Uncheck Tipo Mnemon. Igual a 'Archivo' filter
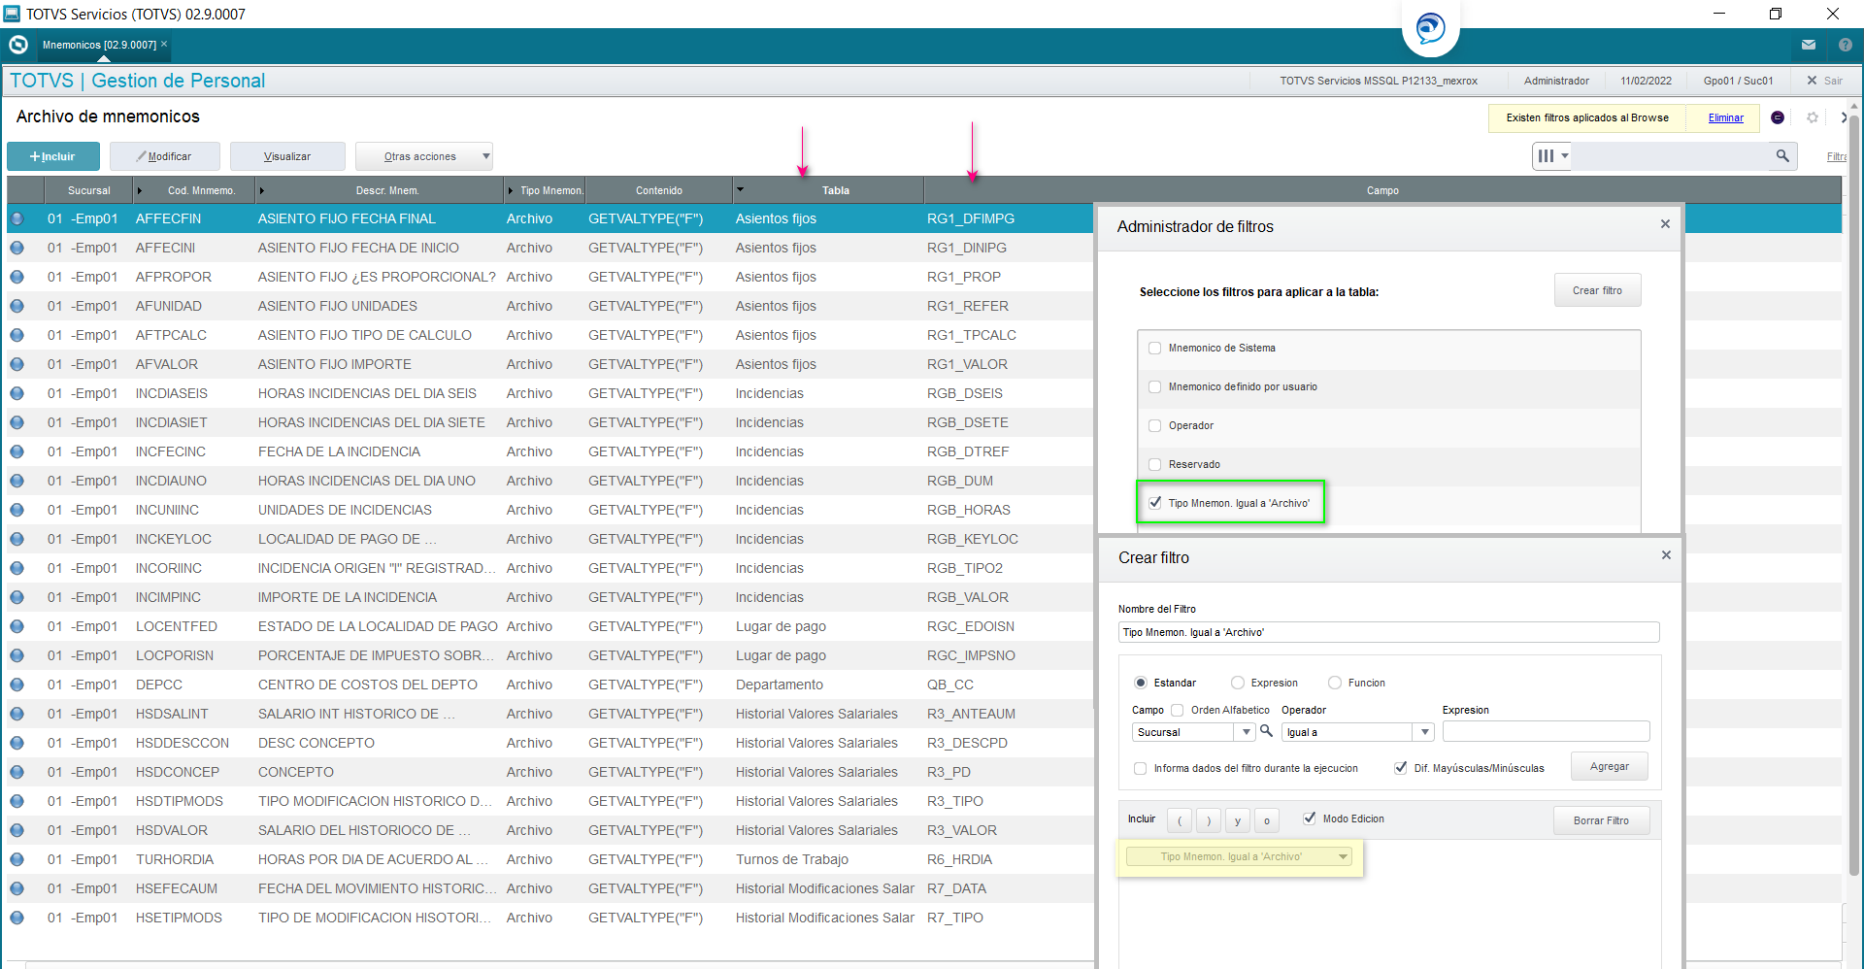The width and height of the screenshot is (1864, 969). tap(1154, 503)
